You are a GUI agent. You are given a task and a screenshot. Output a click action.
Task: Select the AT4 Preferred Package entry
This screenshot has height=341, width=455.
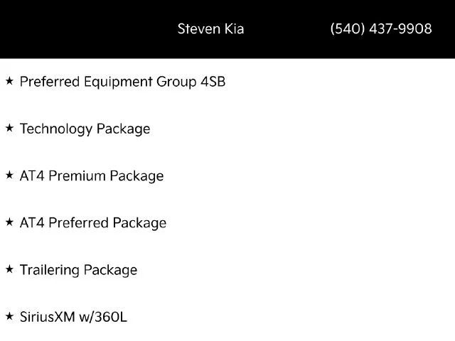[x=93, y=223]
